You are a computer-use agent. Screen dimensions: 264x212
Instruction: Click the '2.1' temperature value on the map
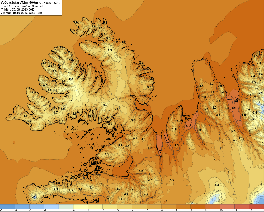tap(241, 138)
